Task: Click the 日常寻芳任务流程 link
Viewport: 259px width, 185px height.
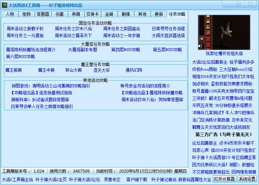Action: [168, 29]
